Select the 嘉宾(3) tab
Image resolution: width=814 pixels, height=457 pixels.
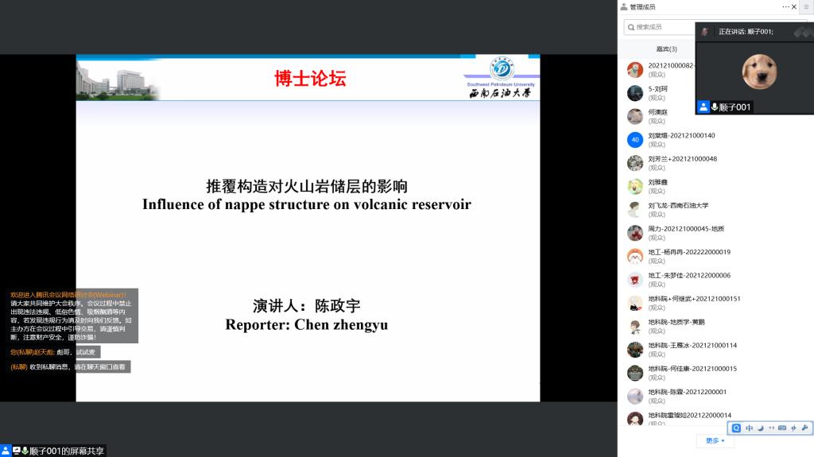click(666, 49)
